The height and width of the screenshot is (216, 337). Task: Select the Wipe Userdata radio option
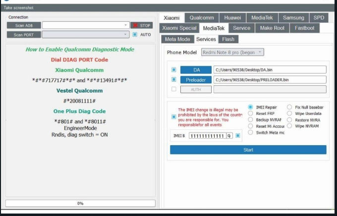click(x=289, y=113)
